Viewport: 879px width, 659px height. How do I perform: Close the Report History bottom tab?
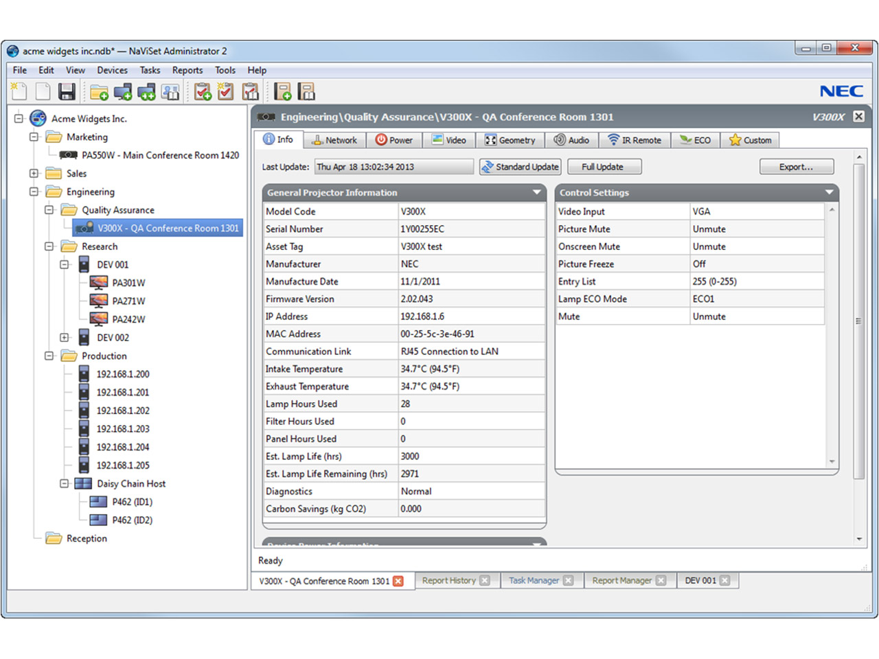tap(485, 581)
